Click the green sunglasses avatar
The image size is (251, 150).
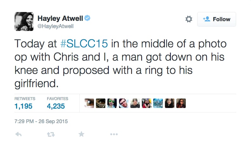pyautogui.click(x=112, y=103)
